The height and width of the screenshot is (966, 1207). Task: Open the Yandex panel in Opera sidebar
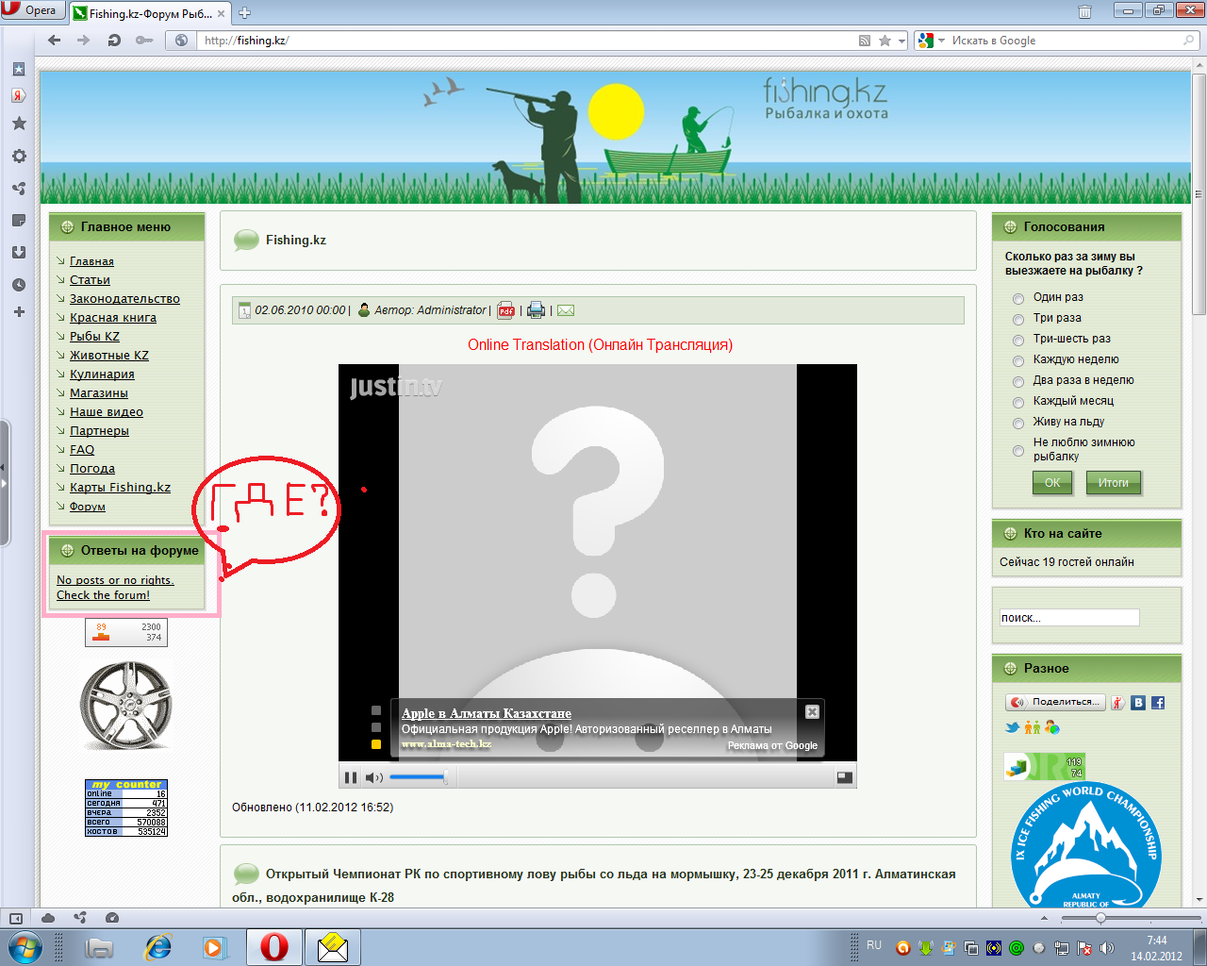tap(19, 95)
